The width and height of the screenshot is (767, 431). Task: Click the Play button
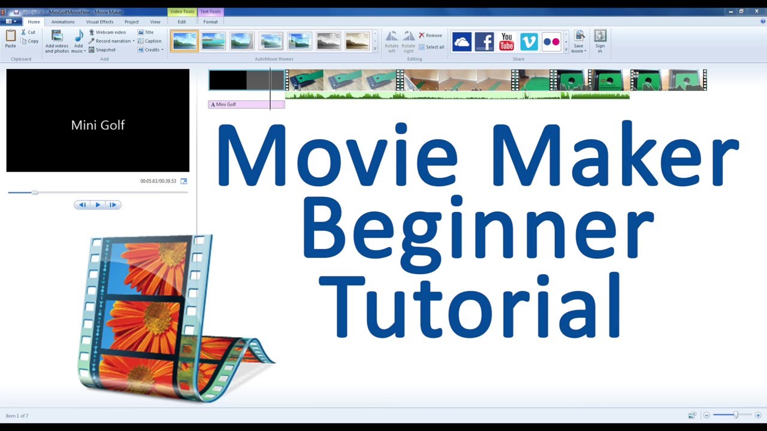pyautogui.click(x=98, y=205)
